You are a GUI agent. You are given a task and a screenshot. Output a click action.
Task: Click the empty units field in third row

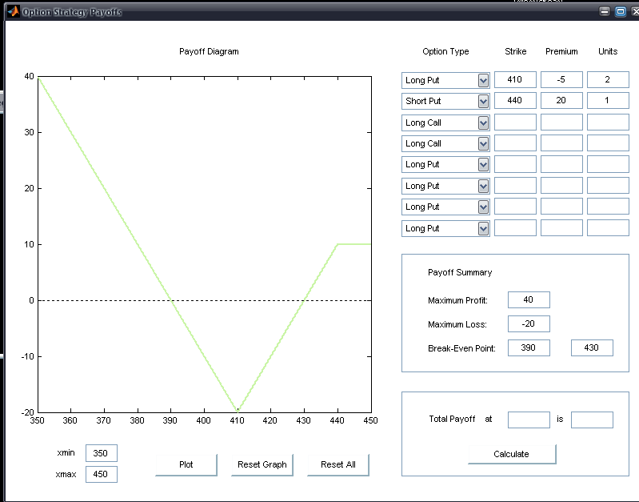pos(608,122)
